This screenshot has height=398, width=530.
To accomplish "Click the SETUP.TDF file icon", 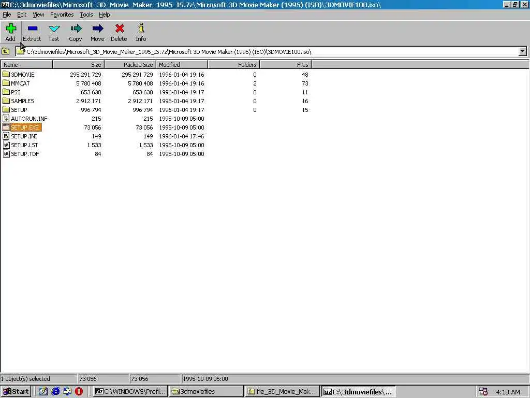I will tap(6, 153).
